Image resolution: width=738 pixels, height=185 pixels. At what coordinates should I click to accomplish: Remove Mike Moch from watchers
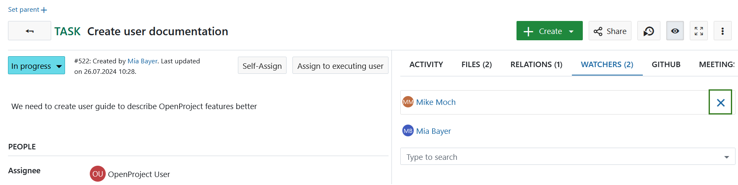click(x=720, y=102)
